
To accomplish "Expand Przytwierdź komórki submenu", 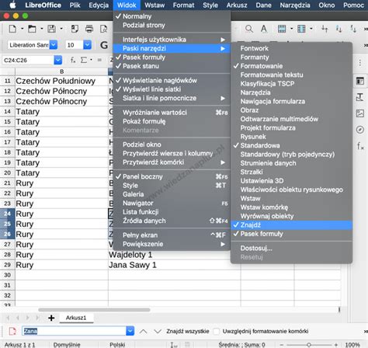I will tap(172, 162).
